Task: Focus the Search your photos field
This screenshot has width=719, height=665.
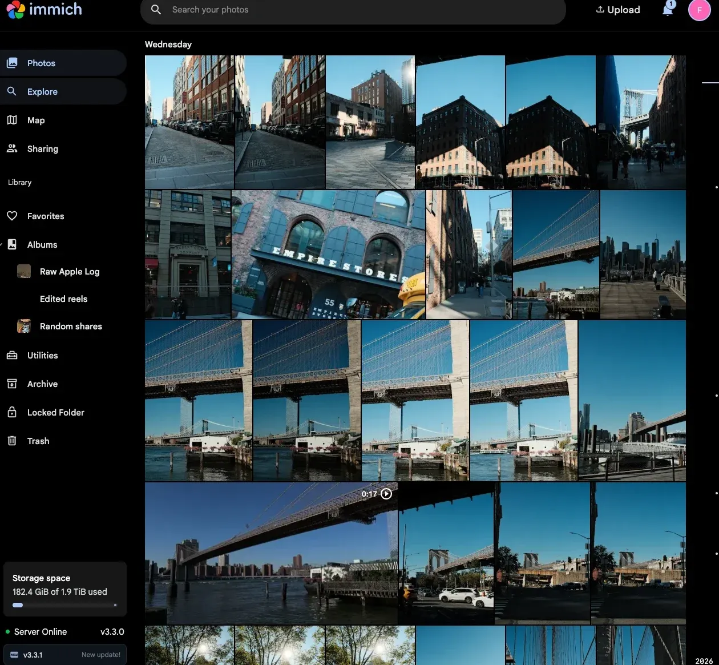Action: (x=353, y=10)
